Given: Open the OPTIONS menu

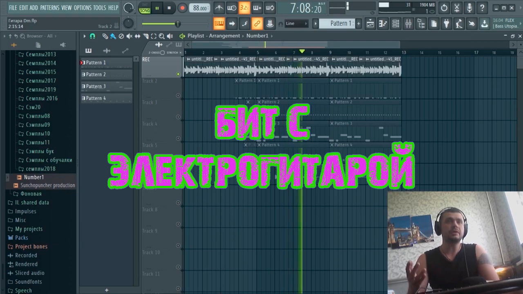Looking at the screenshot, I should coord(83,8).
